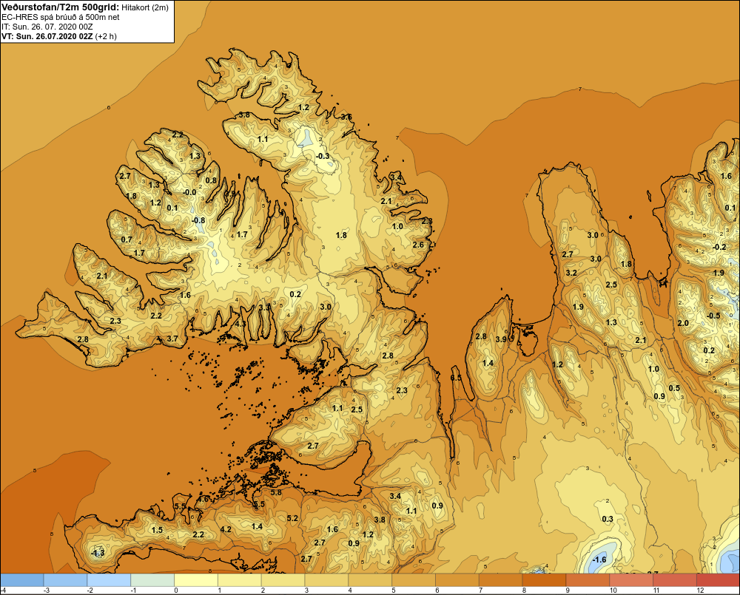Click the '4.3' temperature value
This screenshot has height=595, width=740.
click(240, 324)
